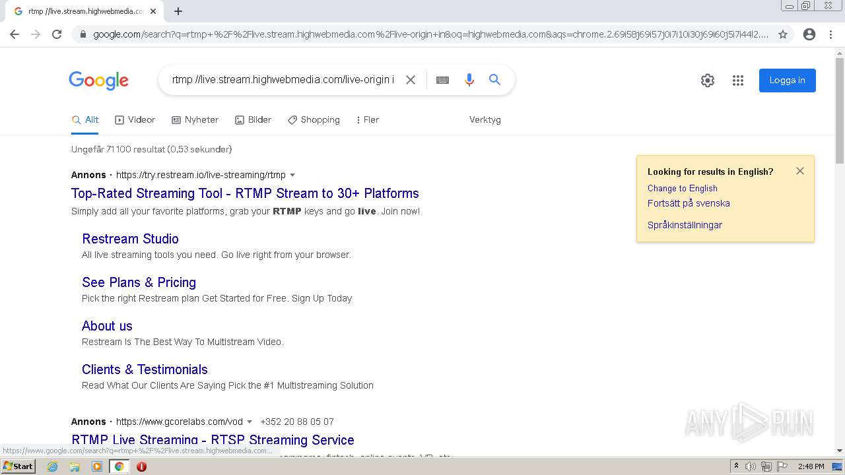Open the Chrome profile avatar

[x=809, y=34]
